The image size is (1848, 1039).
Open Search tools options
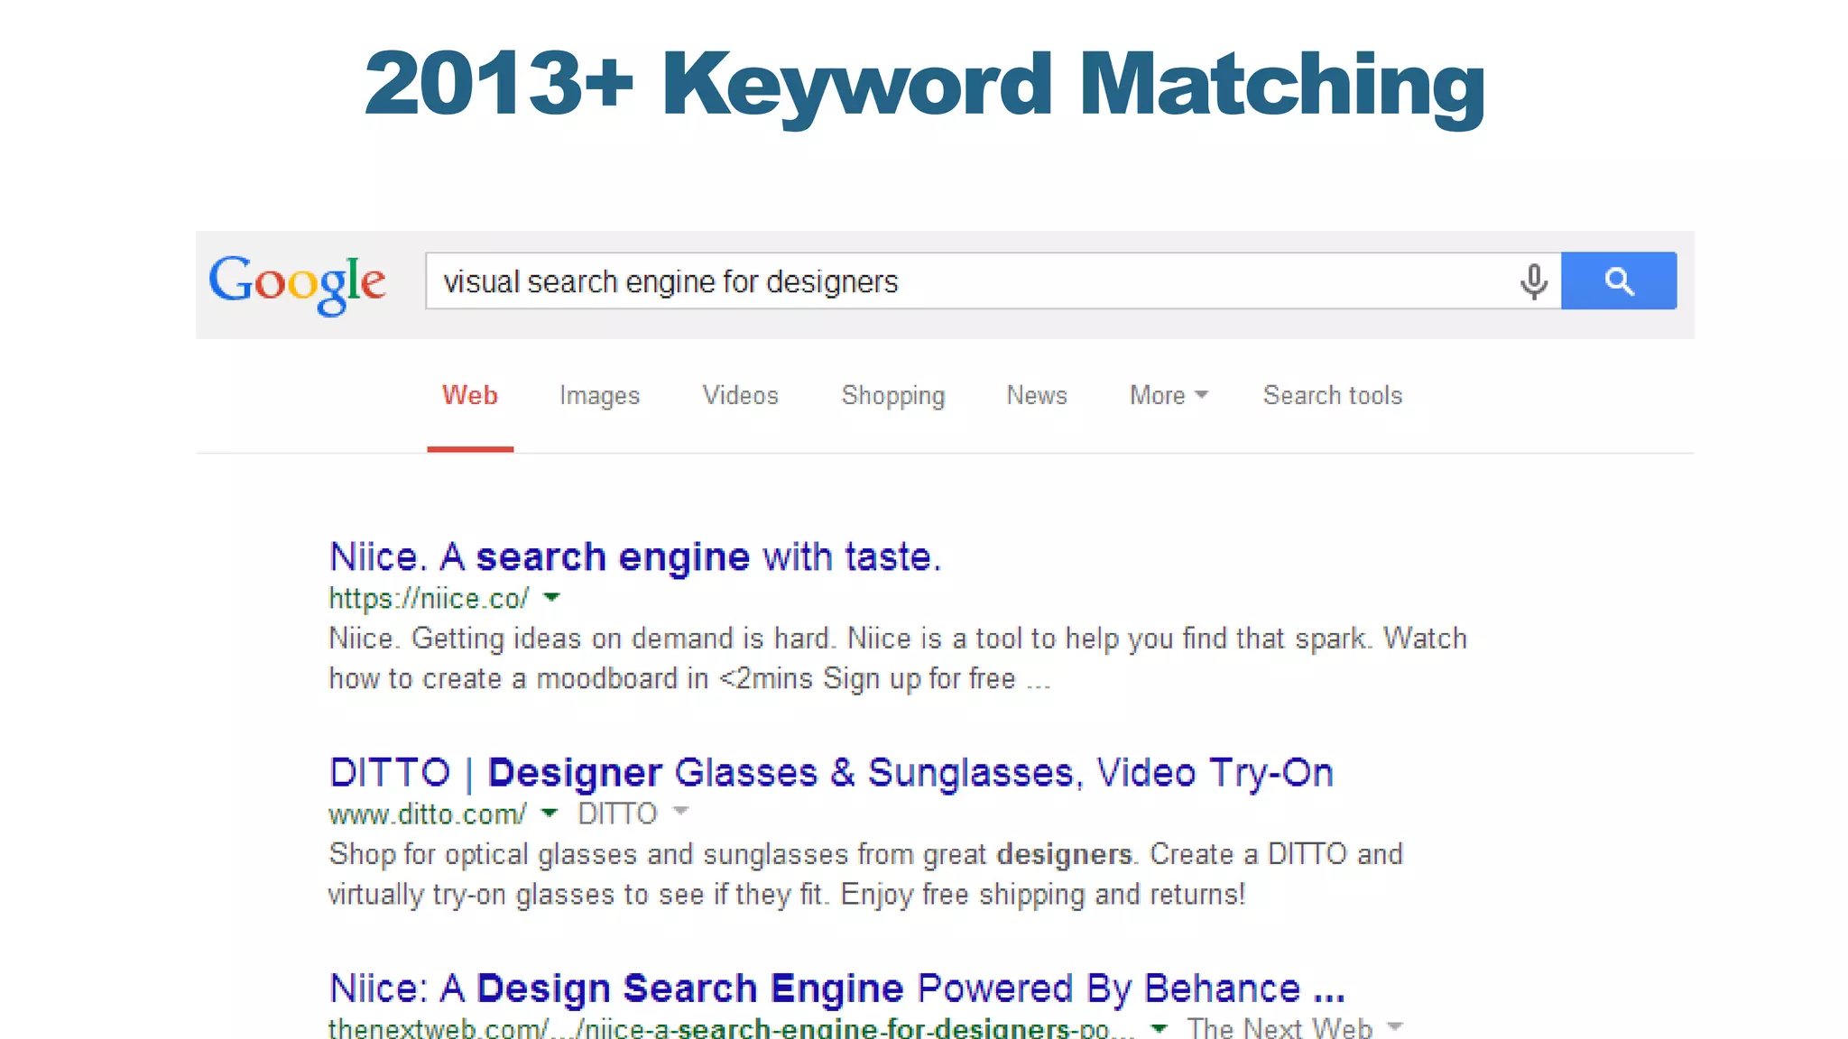1333,395
